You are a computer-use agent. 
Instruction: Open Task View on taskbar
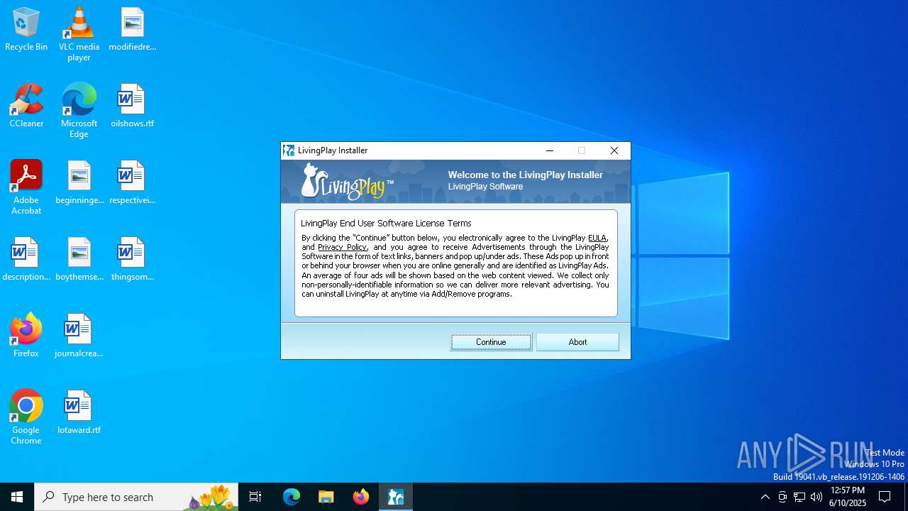[x=255, y=497]
